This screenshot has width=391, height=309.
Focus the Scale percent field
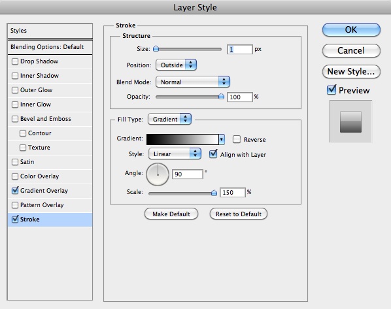(232, 192)
